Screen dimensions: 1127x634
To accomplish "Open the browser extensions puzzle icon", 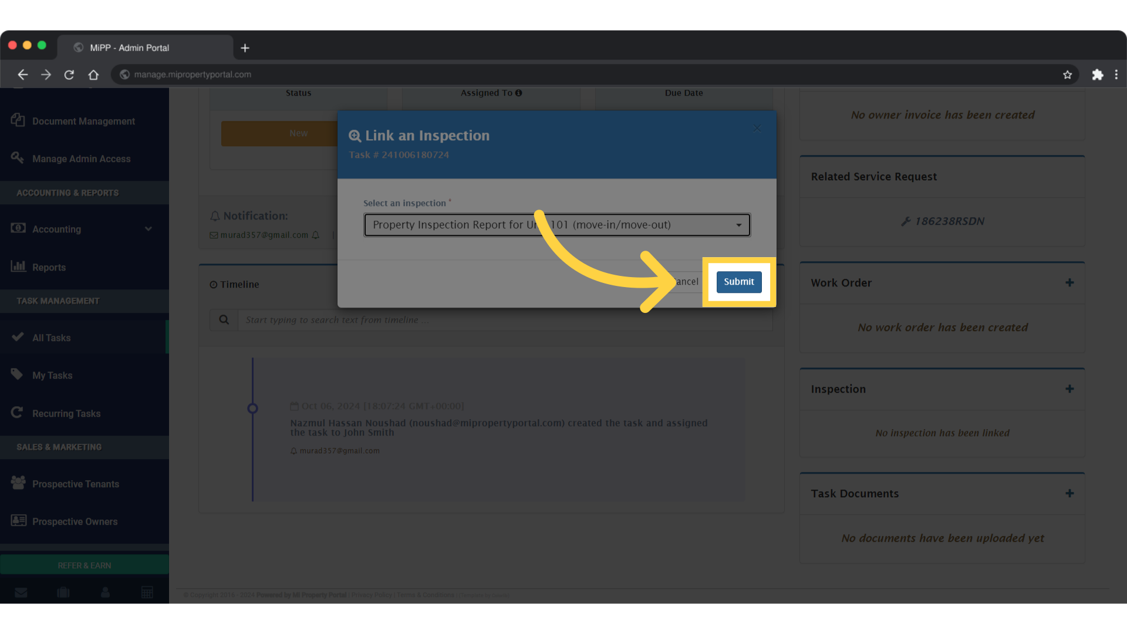I will [x=1098, y=75].
